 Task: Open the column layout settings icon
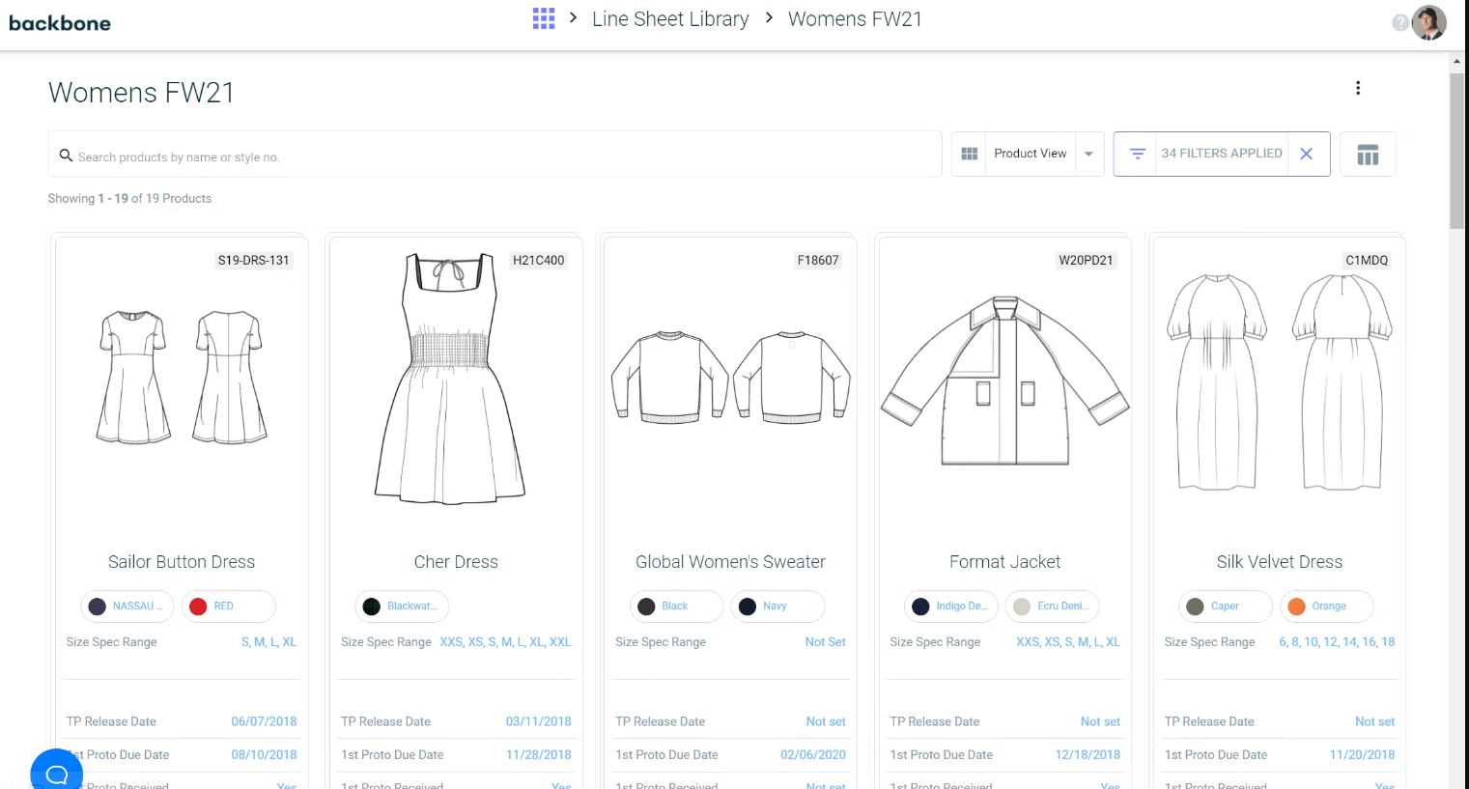1368,155
